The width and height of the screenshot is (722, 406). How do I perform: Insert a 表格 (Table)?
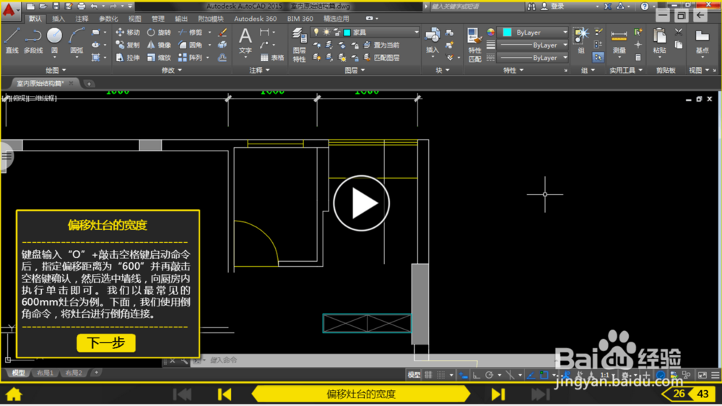point(272,58)
